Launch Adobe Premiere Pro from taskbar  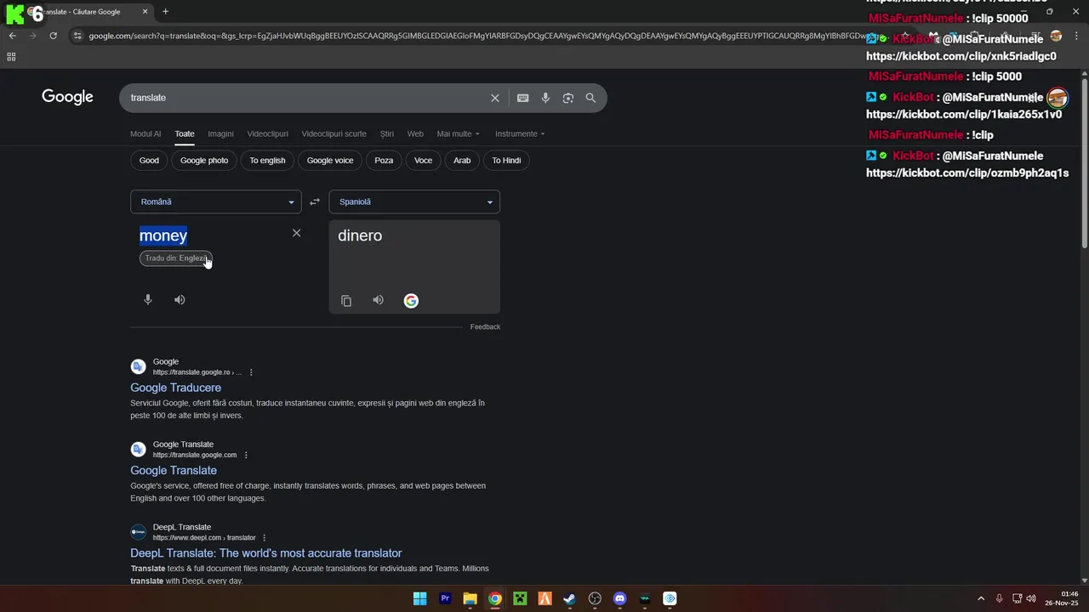pyautogui.click(x=445, y=598)
